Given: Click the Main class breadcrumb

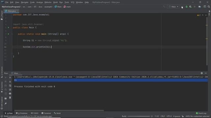Looking at the screenshot, I should click(x=58, y=7).
